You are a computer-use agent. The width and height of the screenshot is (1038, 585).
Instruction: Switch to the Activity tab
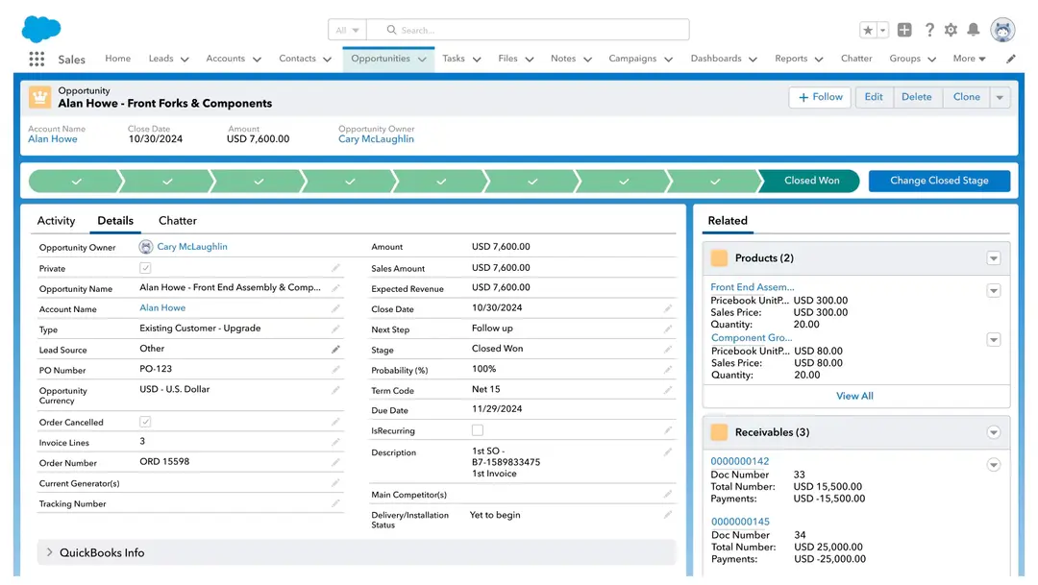(x=57, y=221)
